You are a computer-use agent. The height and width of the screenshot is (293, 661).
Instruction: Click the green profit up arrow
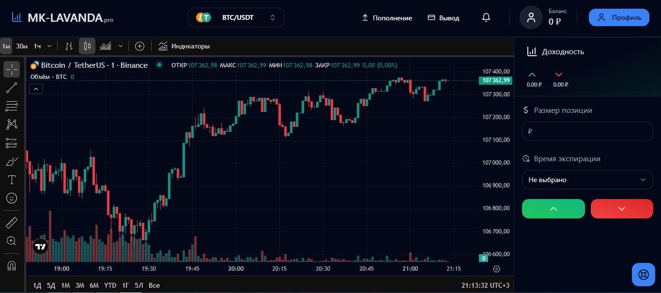(533, 75)
